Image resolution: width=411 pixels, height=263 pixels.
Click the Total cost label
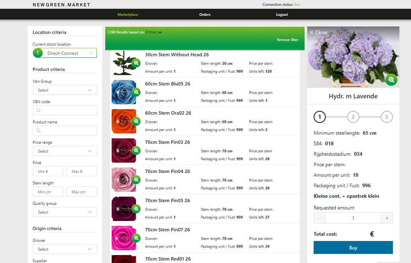pos(325,234)
